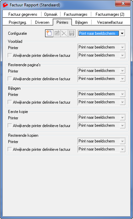Open the Opmaak tab
This screenshot has height=219, width=133.
point(51,14)
